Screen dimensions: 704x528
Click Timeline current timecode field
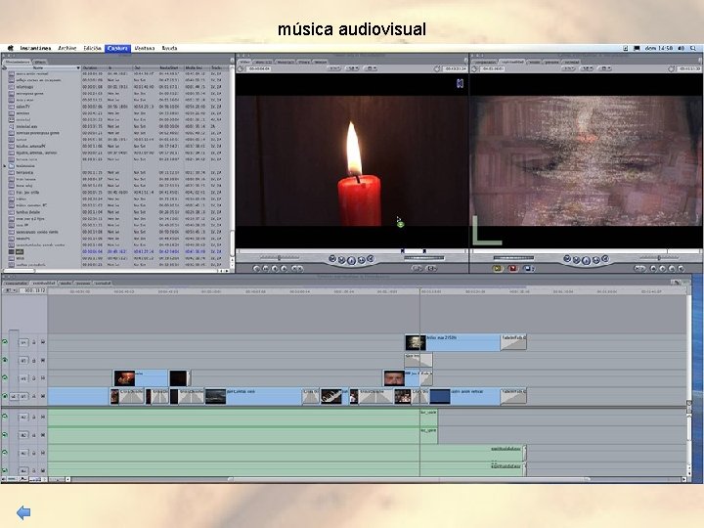click(x=34, y=290)
